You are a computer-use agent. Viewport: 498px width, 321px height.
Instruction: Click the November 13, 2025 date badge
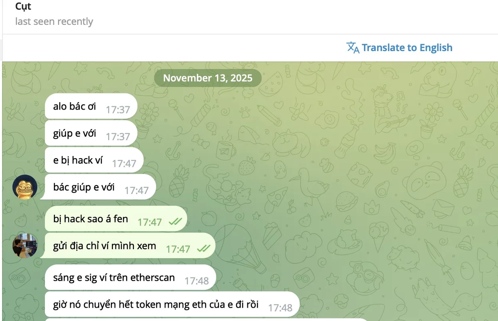pyautogui.click(x=208, y=78)
